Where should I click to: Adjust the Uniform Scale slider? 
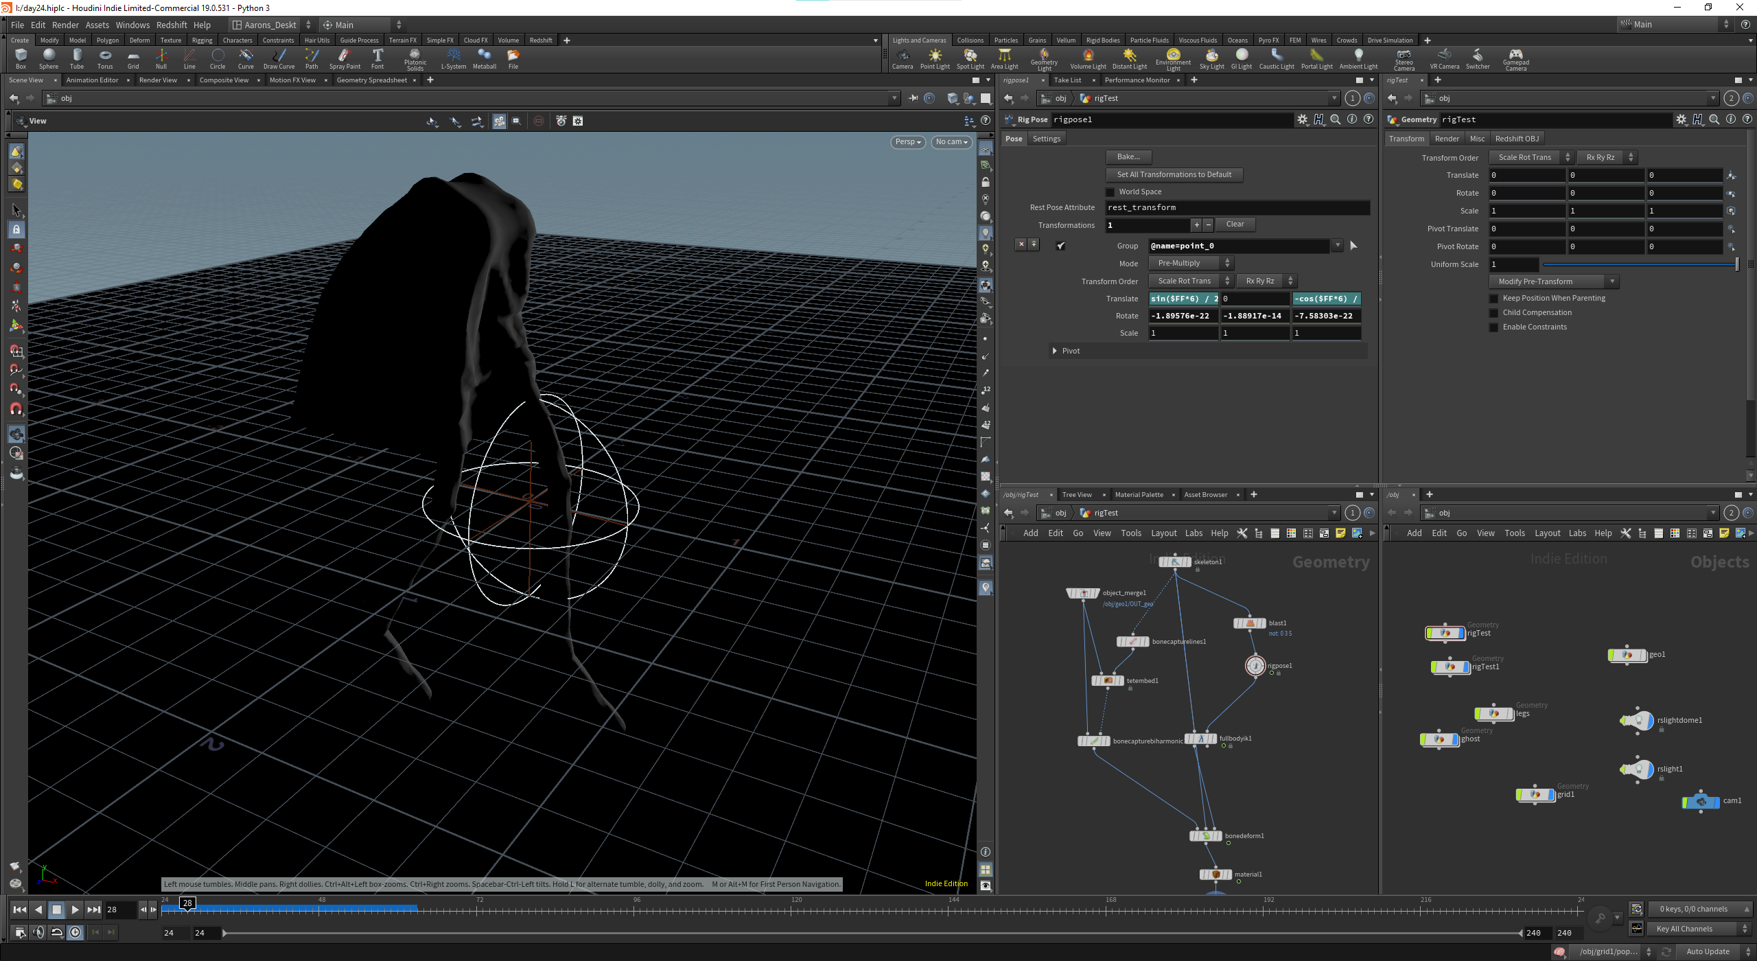(1640, 265)
